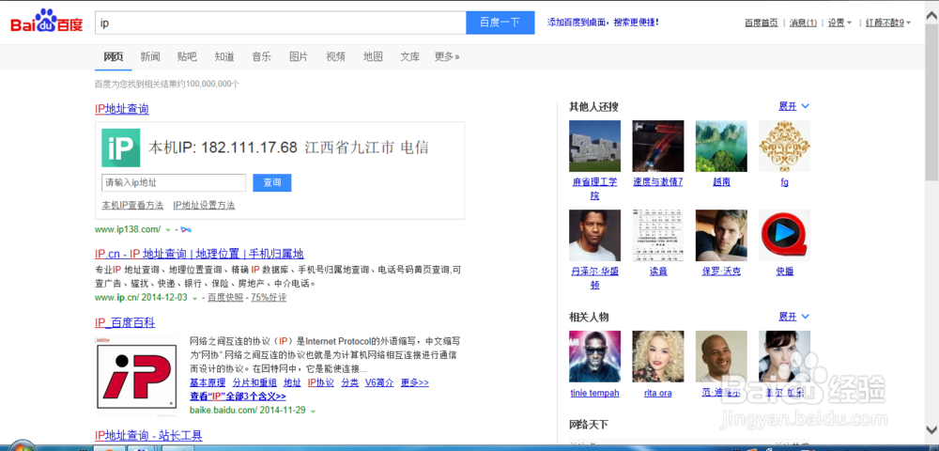
Task: Expand 其他人还搜 with 展开
Action: 794,106
